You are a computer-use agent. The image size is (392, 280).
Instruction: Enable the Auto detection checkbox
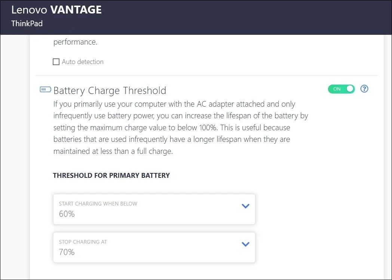click(x=56, y=61)
